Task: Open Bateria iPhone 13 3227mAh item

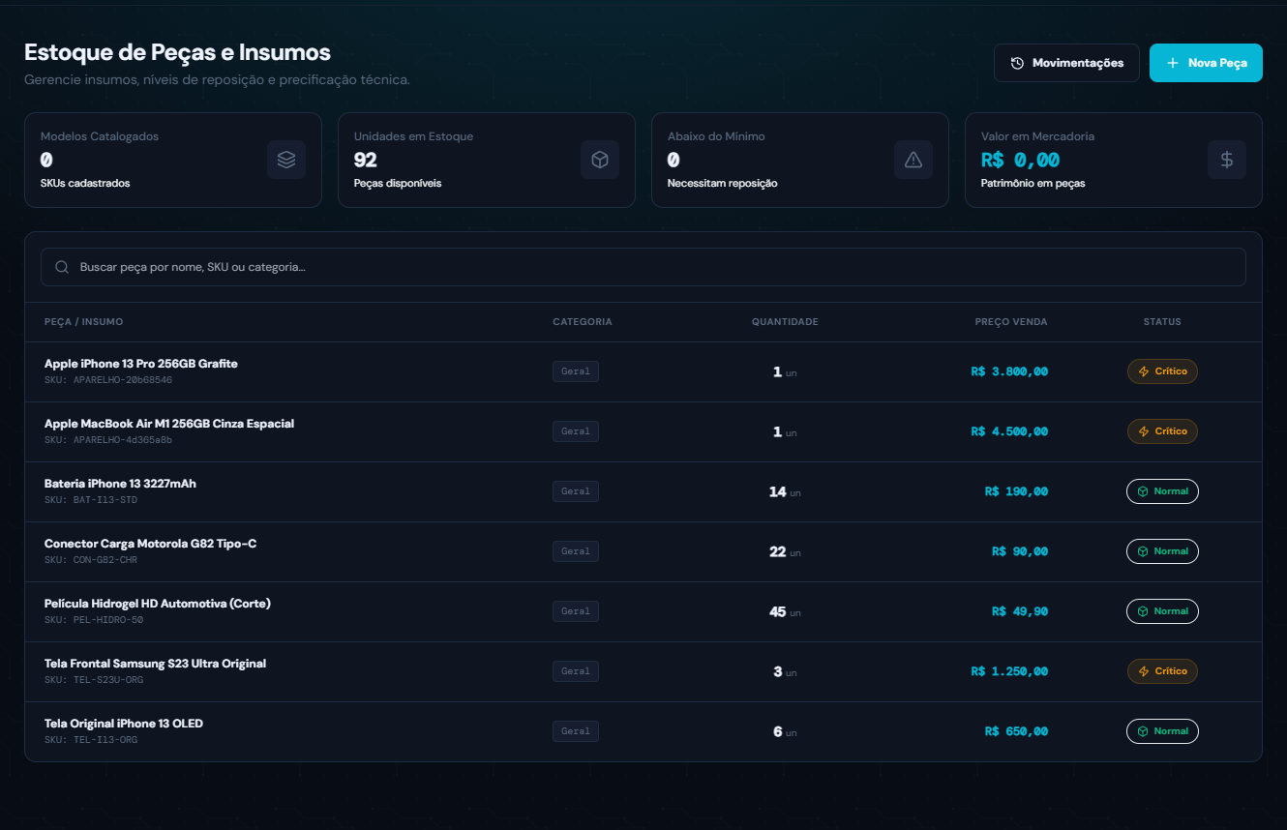Action: (x=120, y=484)
